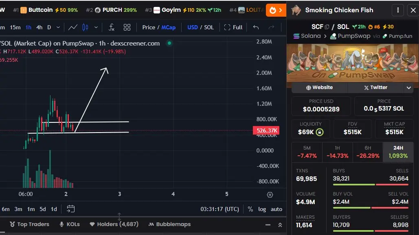Viewport: 419px width, 235px height.
Task: Toggle fullscreen with Full button
Action: click(233, 27)
